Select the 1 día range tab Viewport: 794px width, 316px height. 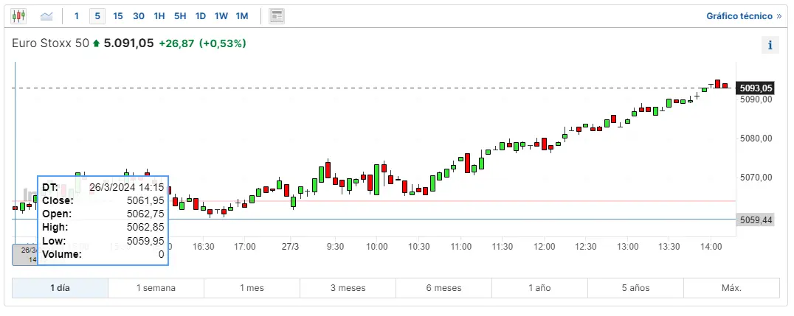(61, 288)
